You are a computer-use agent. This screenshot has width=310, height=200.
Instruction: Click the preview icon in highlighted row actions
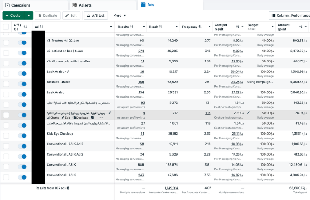click(92, 118)
